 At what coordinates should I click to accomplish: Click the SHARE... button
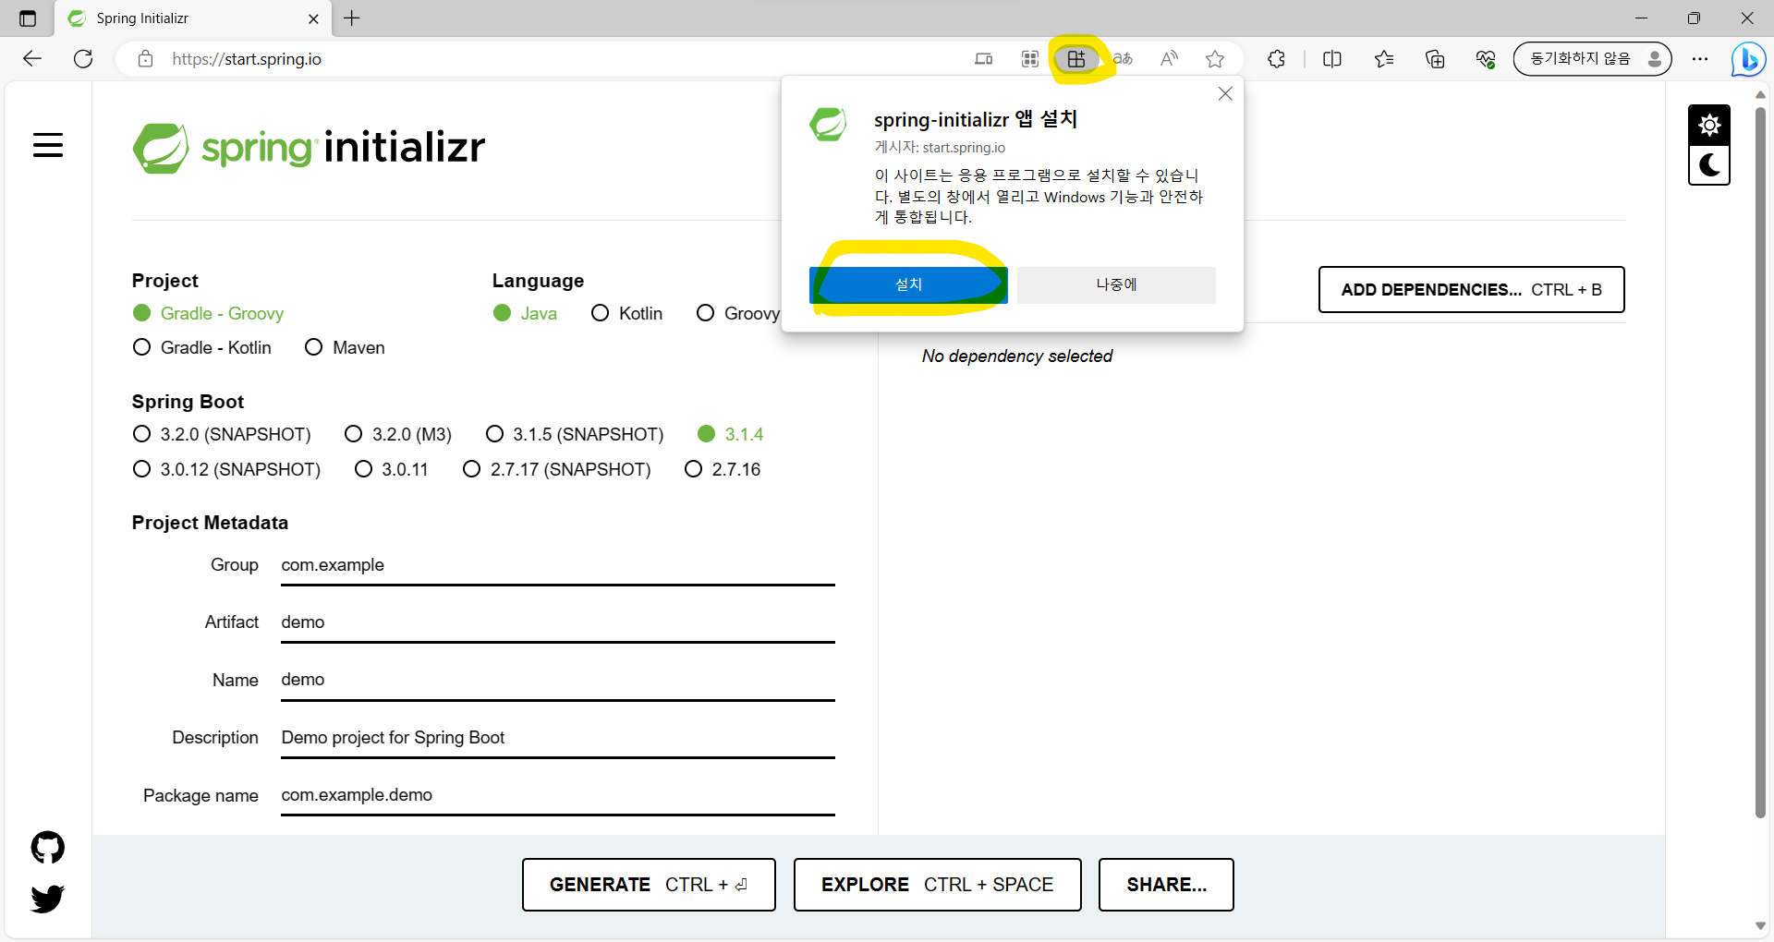pos(1166,885)
